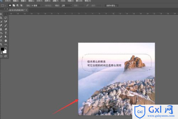Select the Clone Stamp tool

1,29
